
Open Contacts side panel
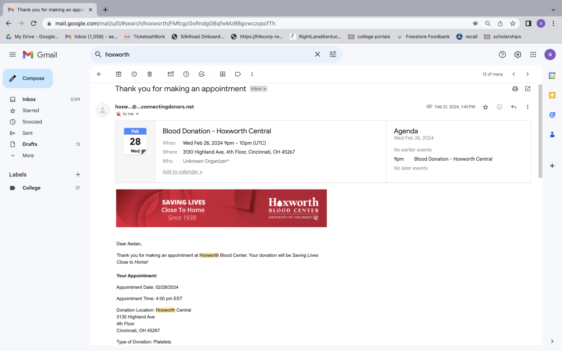click(x=552, y=134)
